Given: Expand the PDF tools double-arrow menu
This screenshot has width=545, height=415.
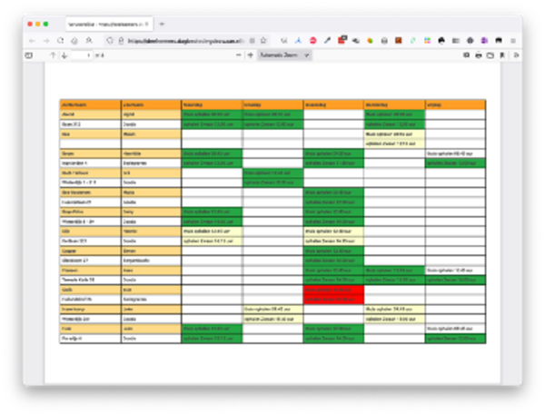Looking at the screenshot, I should point(516,55).
